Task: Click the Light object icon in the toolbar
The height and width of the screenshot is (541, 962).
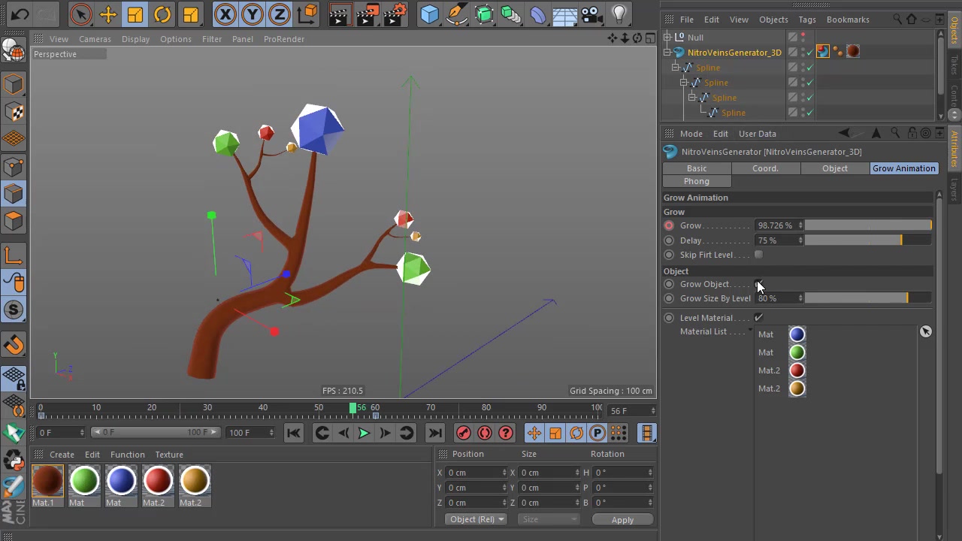Action: 618,14
